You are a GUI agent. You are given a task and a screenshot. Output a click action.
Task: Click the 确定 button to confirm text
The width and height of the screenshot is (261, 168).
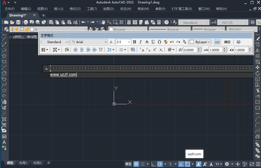[227, 42]
